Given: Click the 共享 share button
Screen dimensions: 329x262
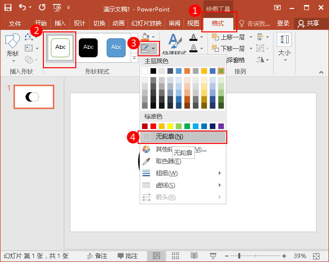Looking at the screenshot, I should point(308,23).
